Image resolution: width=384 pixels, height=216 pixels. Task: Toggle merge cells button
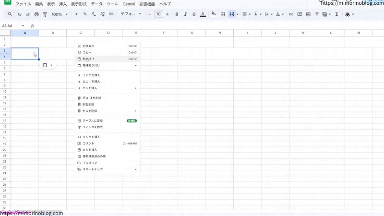tap(232, 14)
